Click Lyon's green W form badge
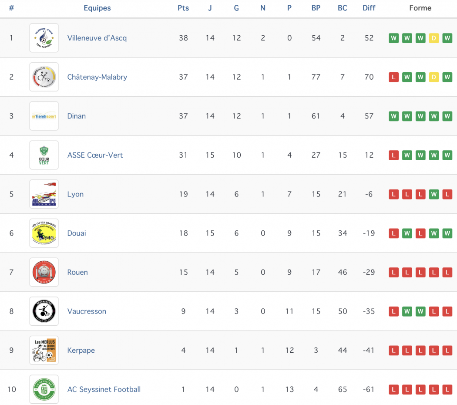Screen dimensions: 457x405 coord(433,195)
